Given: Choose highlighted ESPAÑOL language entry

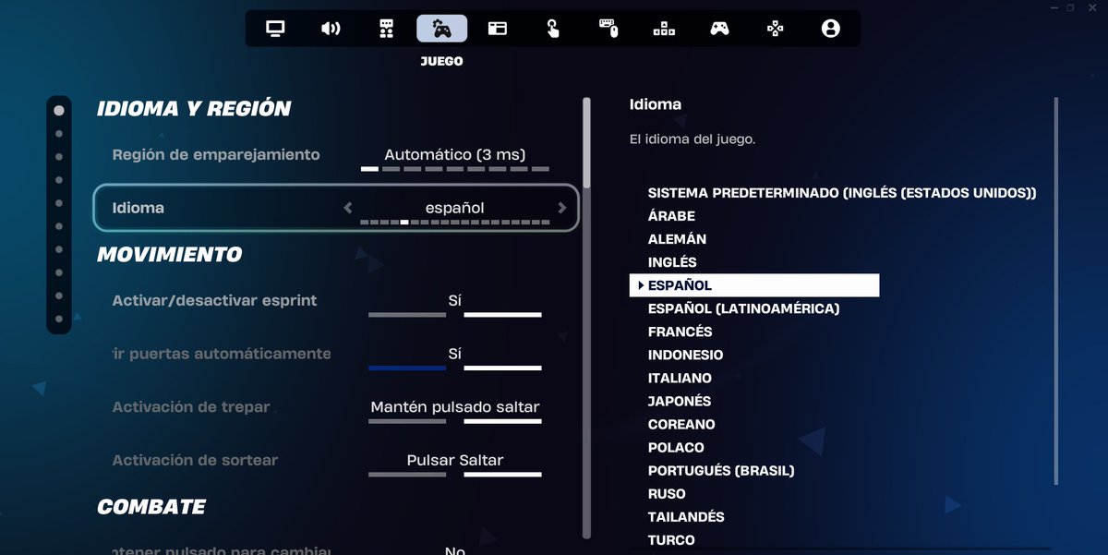Looking at the screenshot, I should pyautogui.click(x=754, y=285).
